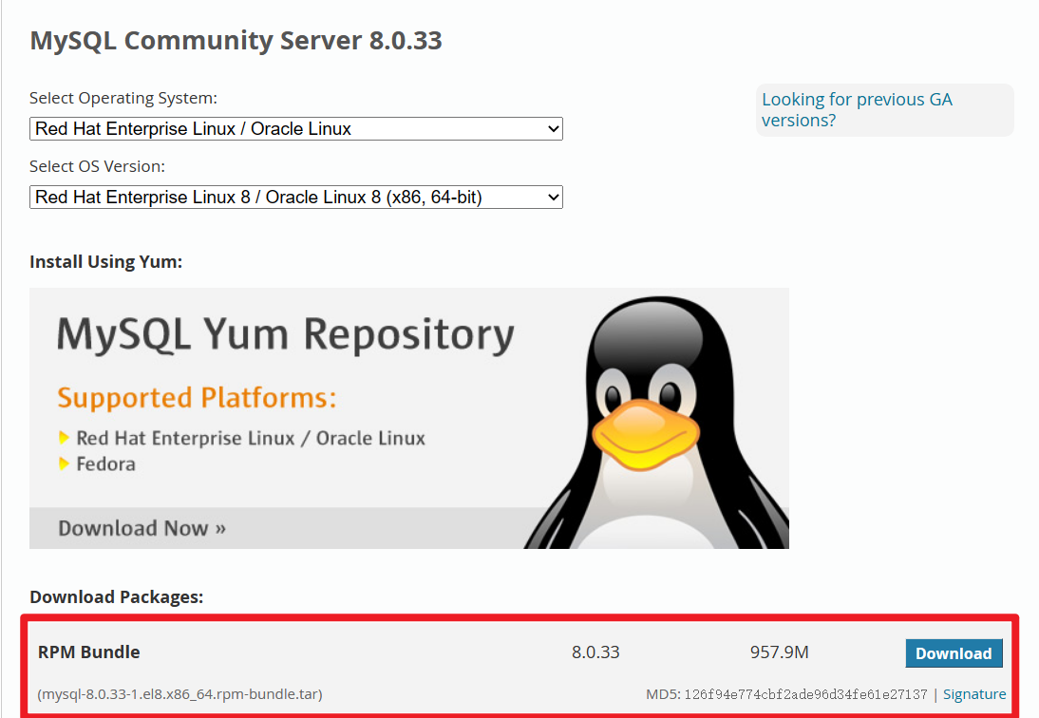Open the Select Operating System dropdown
The image size is (1039, 718).
coord(296,128)
